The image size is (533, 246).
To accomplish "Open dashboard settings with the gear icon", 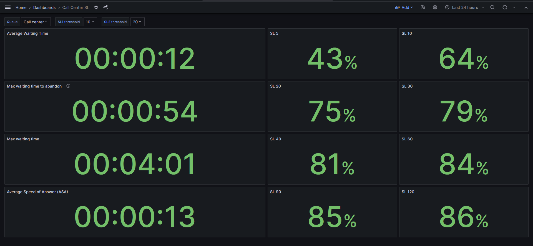I will pyautogui.click(x=435, y=7).
